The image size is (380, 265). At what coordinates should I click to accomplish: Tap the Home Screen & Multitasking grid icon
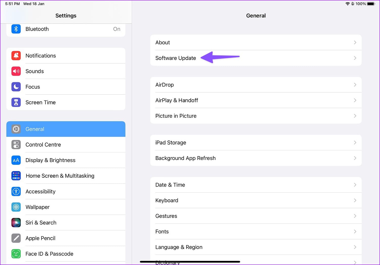tap(16, 176)
